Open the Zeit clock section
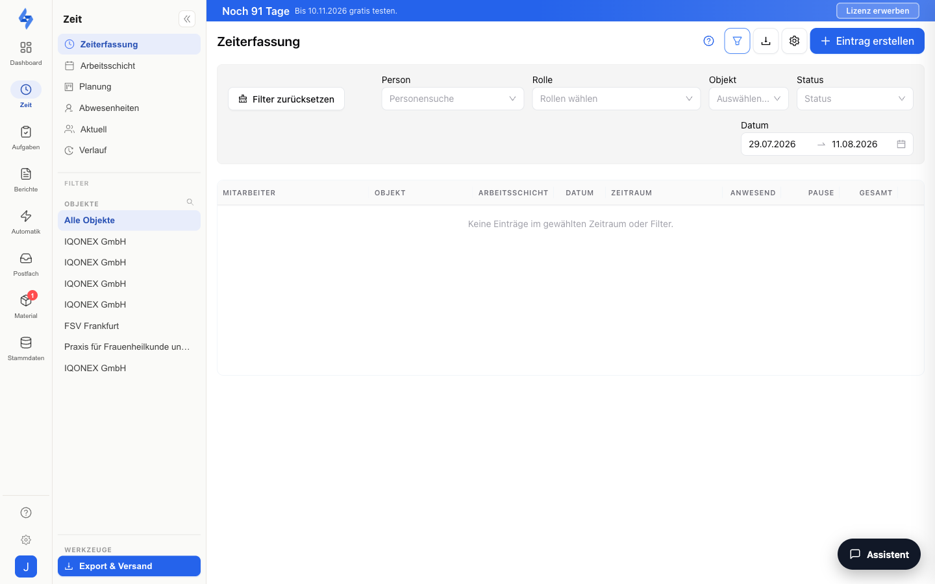This screenshot has height=584, width=935. pos(26,95)
